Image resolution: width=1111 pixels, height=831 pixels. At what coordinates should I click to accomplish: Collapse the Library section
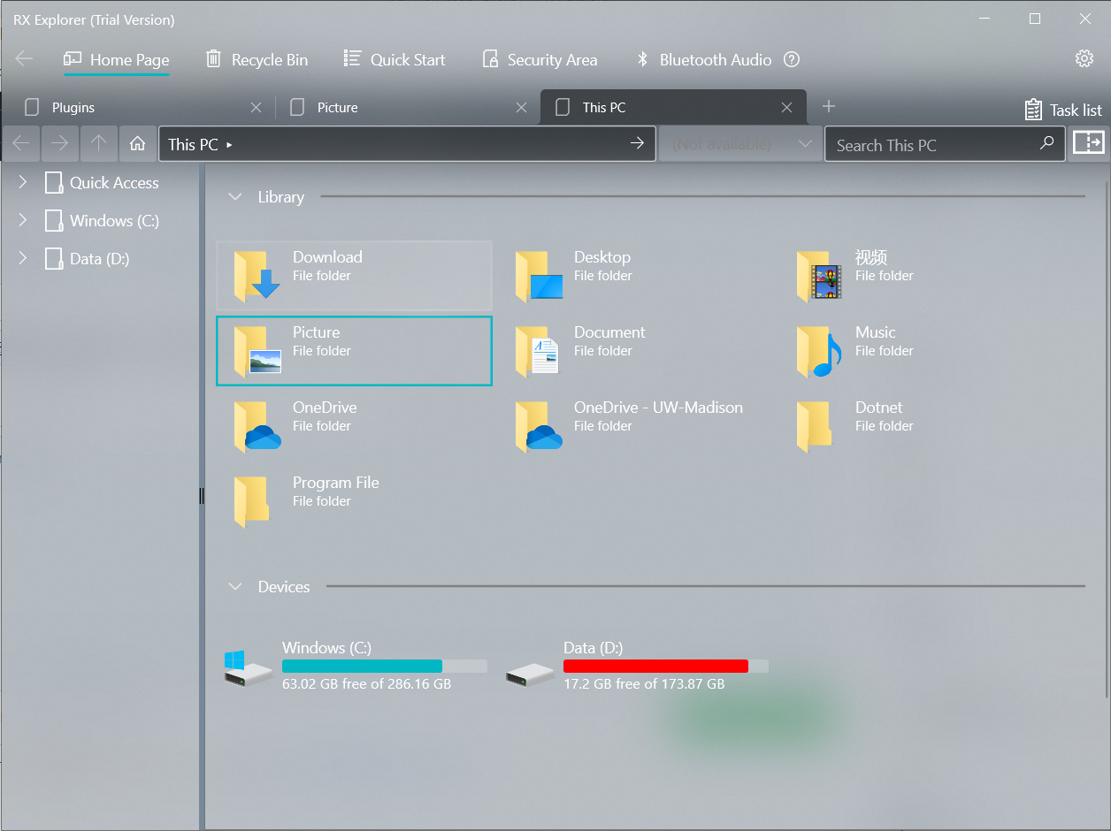[x=234, y=196]
